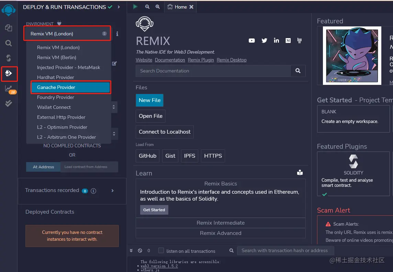Image resolution: width=393 pixels, height=272 pixels.
Task: Click the New File button
Action: coord(150,100)
